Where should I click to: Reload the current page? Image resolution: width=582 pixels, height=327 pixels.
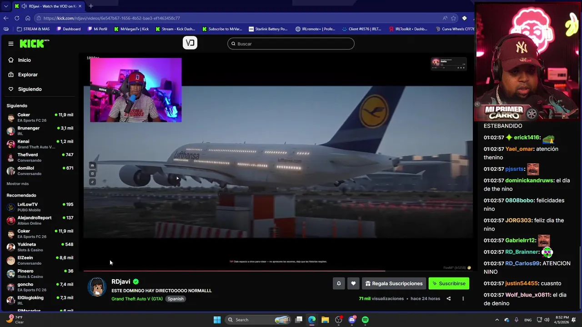(17, 18)
